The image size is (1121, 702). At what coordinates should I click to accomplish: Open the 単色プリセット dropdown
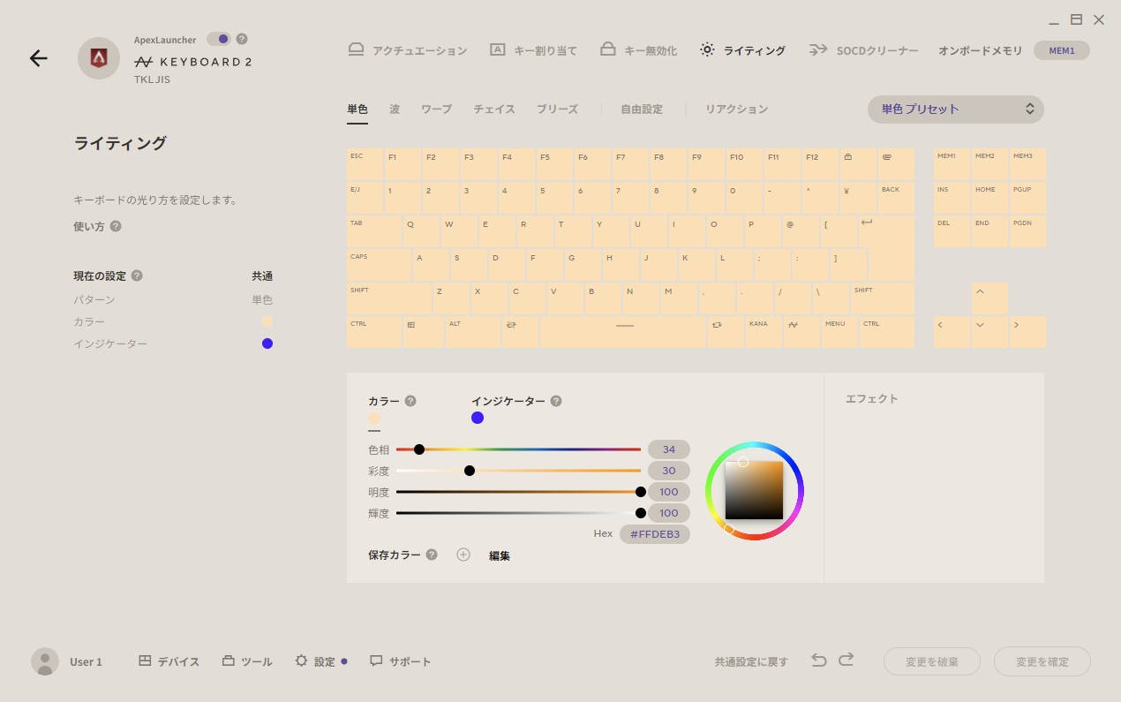pos(955,109)
